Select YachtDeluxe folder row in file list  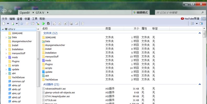click(122, 80)
